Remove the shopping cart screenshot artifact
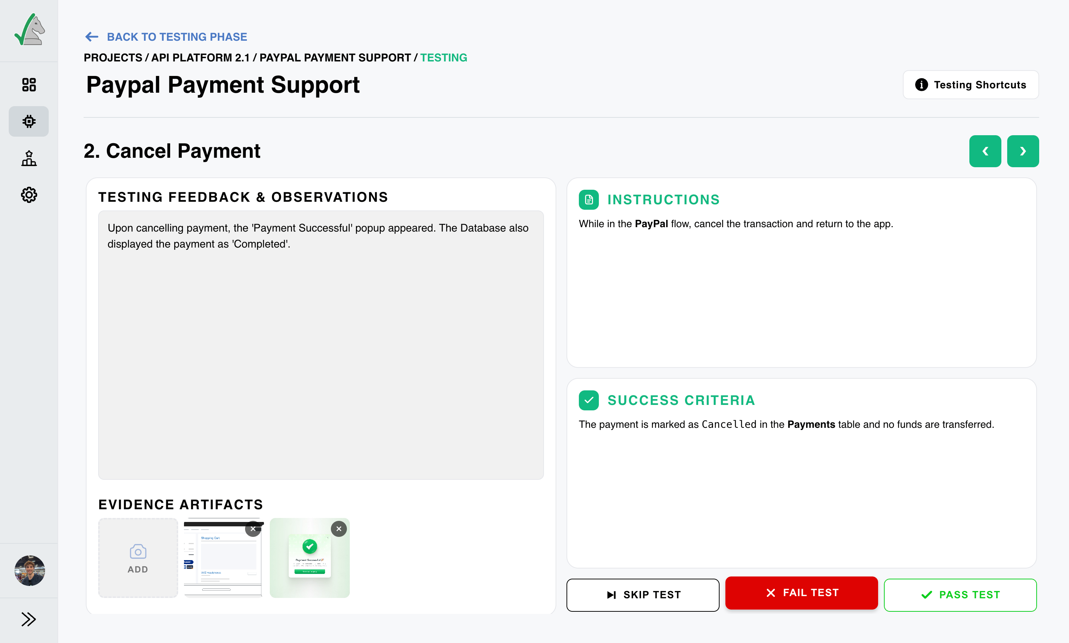 (x=253, y=529)
